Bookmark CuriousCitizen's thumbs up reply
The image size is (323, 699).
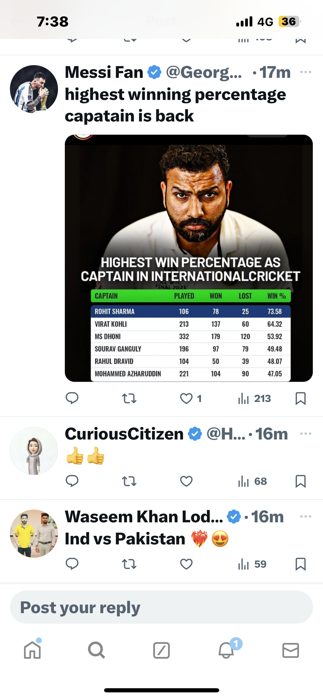point(300,481)
